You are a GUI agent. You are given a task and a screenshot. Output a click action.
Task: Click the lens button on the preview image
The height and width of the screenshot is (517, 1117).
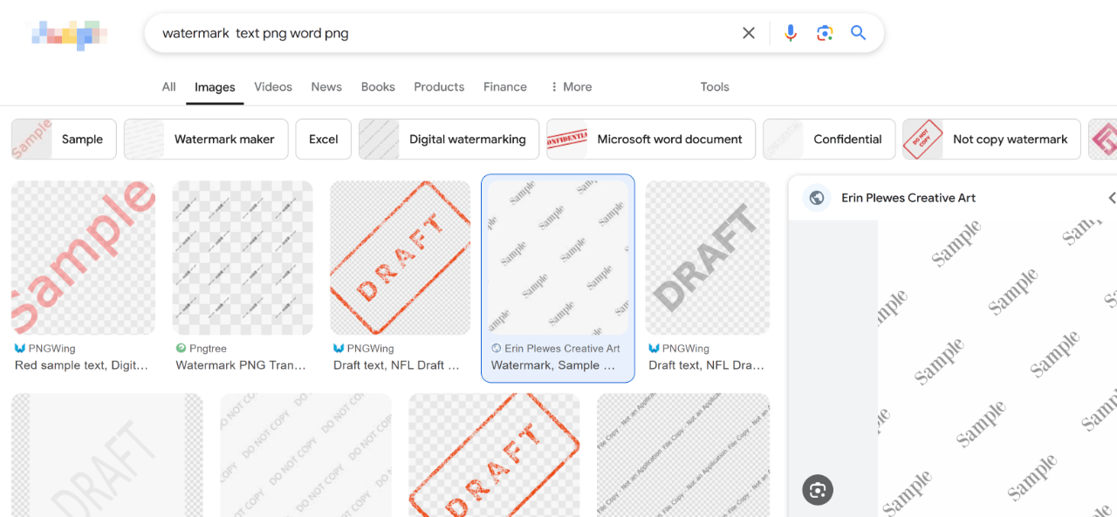(x=818, y=490)
